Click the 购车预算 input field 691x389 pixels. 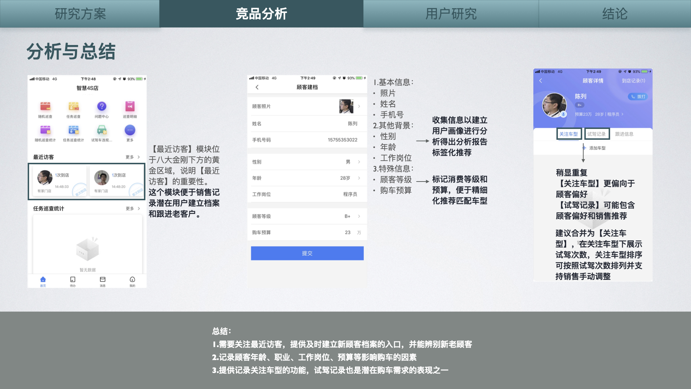pos(347,232)
